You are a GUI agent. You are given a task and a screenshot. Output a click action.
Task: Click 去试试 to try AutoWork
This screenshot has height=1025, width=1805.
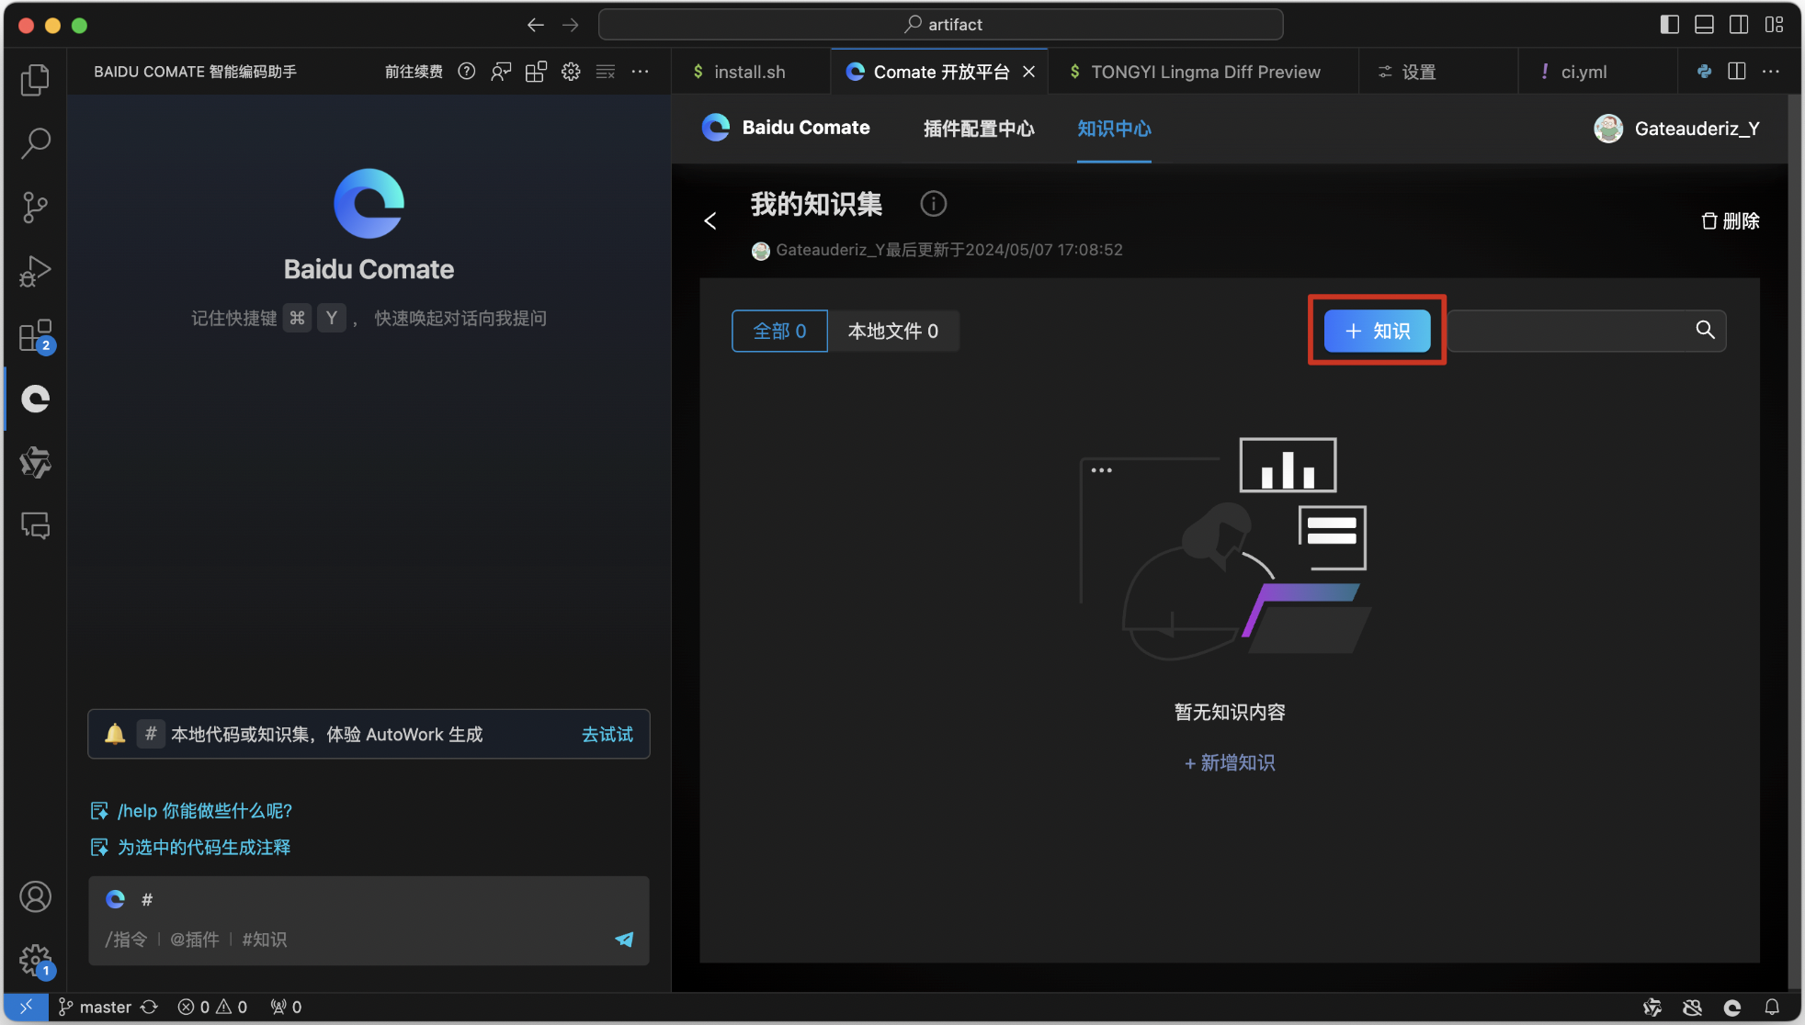tap(607, 734)
